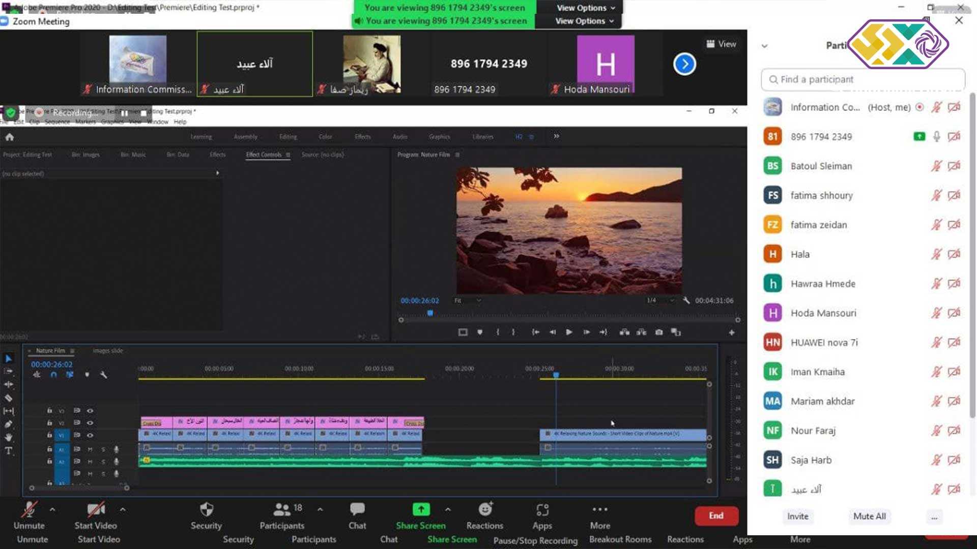Open the Color workspace tab
The image size is (977, 549).
pyautogui.click(x=325, y=137)
